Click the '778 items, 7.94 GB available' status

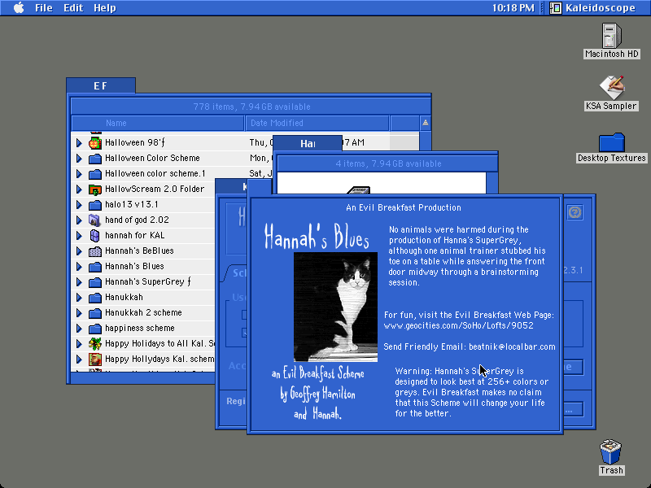click(251, 107)
